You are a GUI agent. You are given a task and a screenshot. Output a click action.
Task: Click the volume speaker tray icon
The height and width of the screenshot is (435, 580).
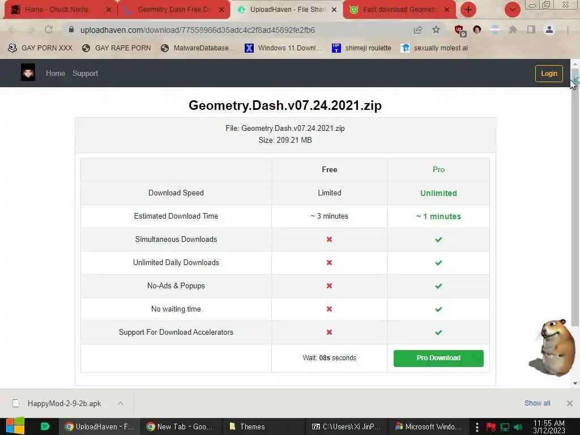[x=518, y=427]
